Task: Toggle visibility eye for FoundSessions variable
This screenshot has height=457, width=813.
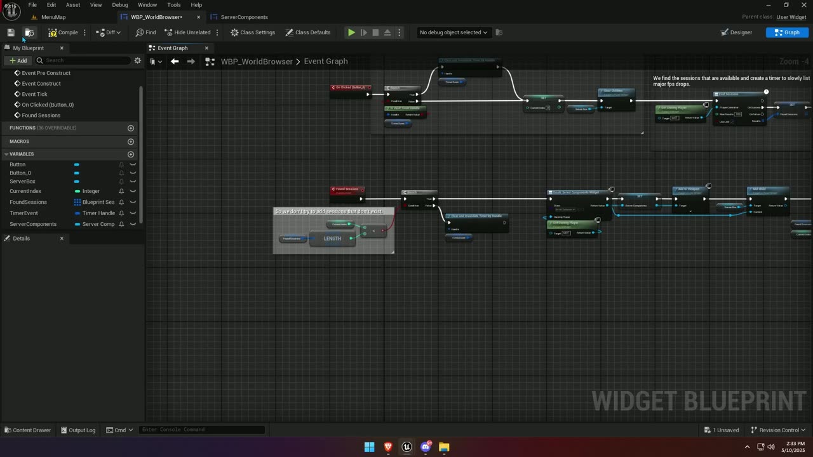Action: (133, 202)
